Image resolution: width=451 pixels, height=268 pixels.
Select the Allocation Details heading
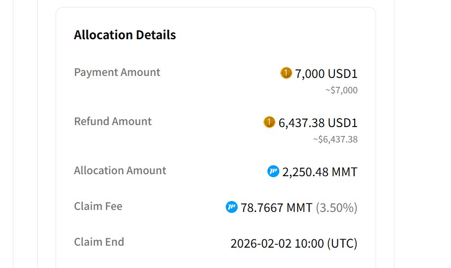125,35
